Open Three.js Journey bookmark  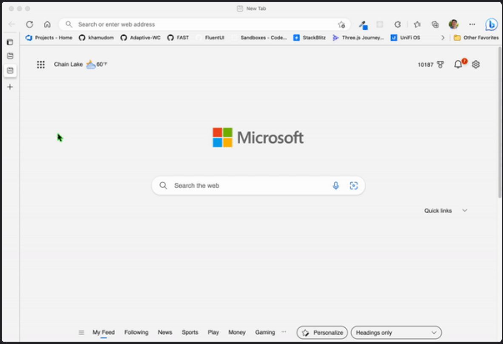[358, 38]
